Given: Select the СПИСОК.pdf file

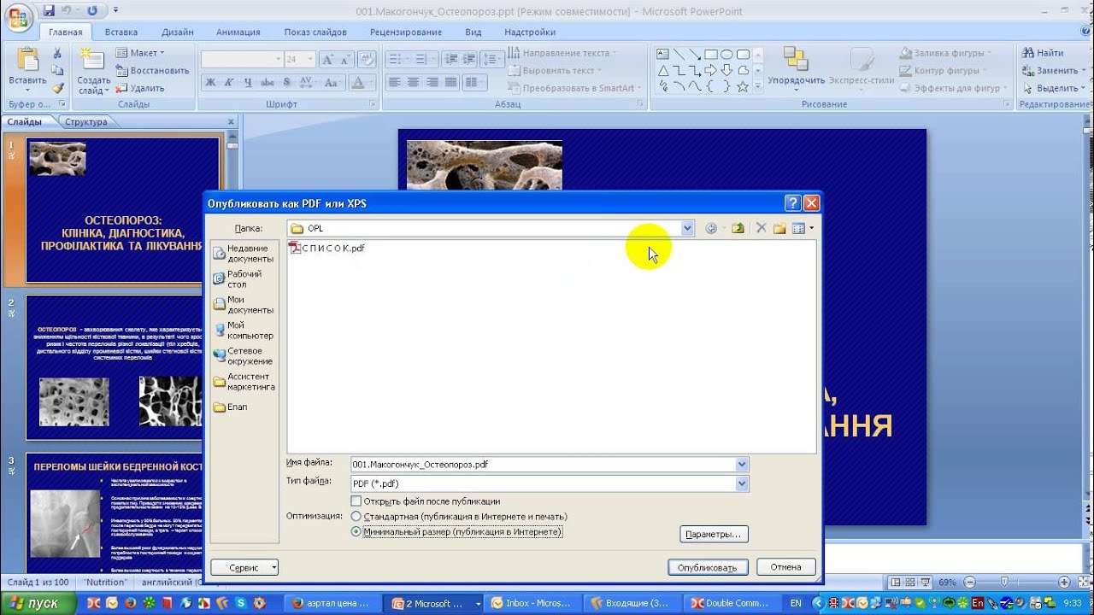Looking at the screenshot, I should (327, 248).
